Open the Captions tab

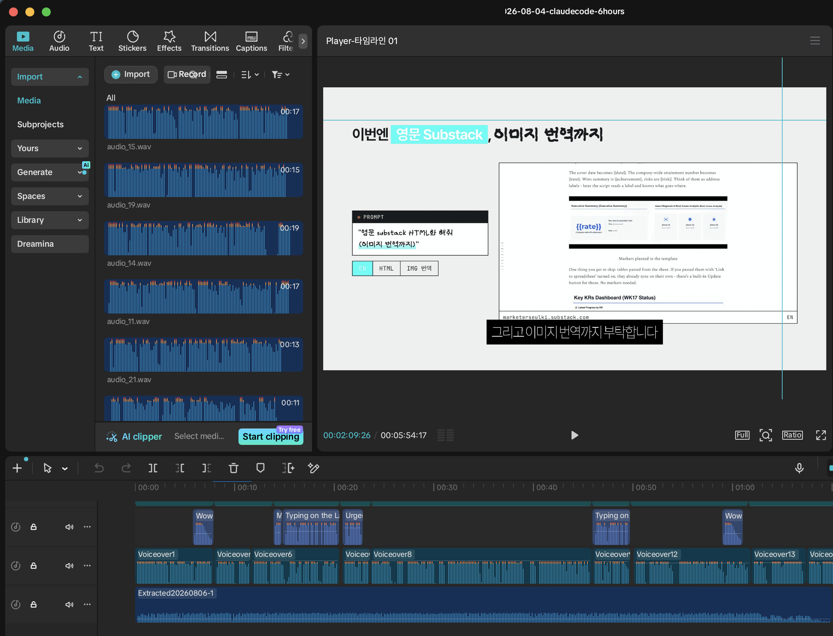(x=252, y=41)
